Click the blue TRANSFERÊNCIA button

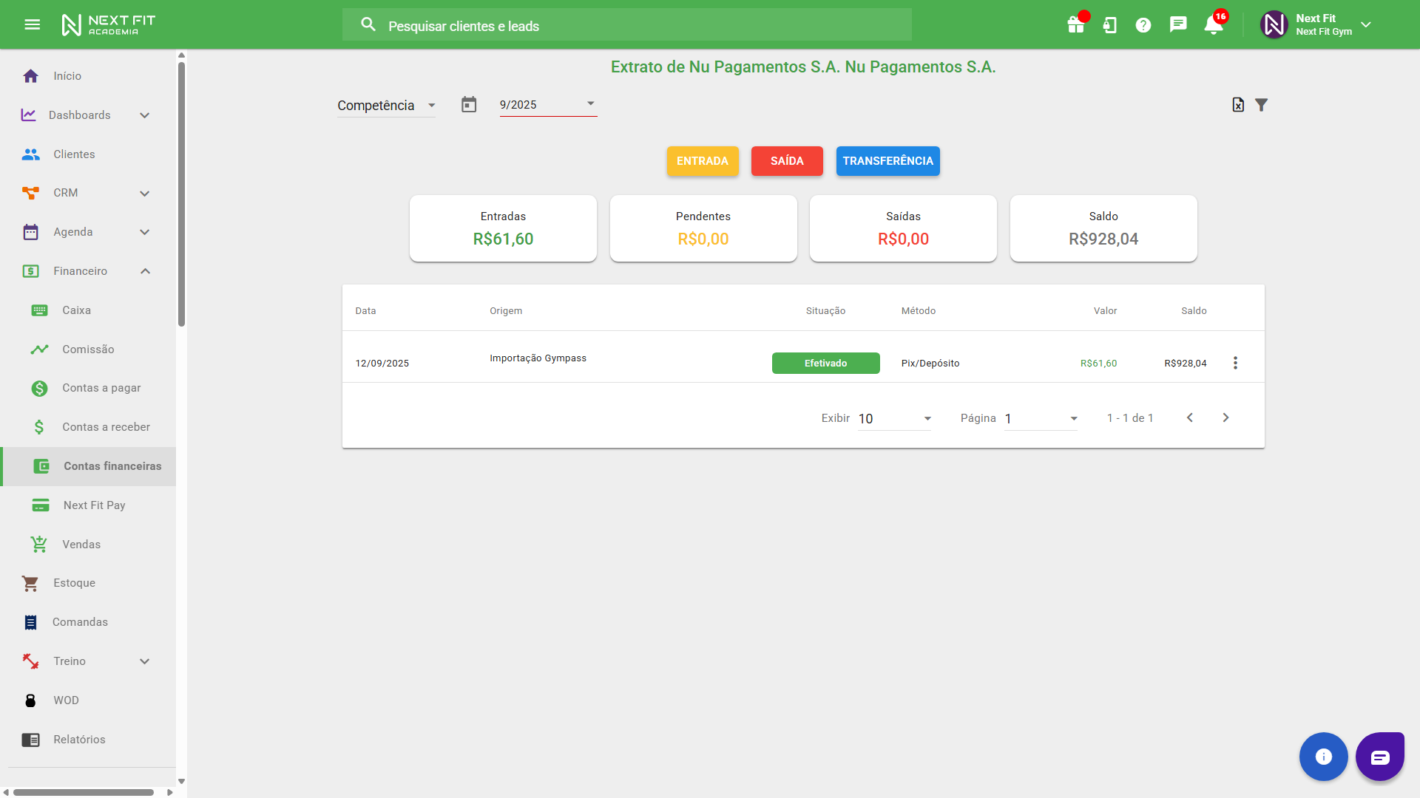[x=887, y=161]
